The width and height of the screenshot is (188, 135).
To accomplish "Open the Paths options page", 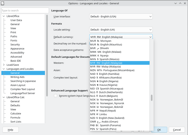I will (14, 36).
